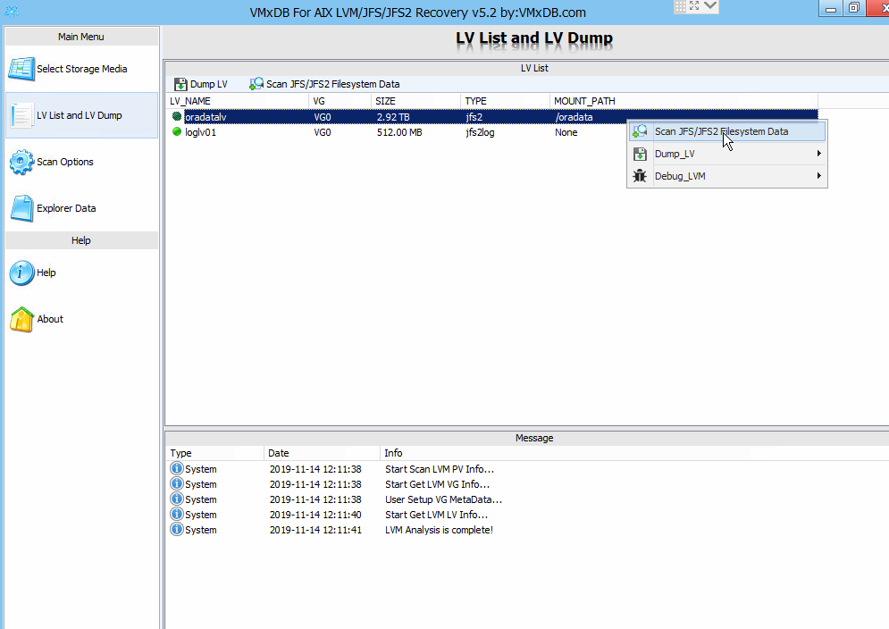Screen dimensions: 889x629
Task: Click the Date column header in Message panel
Action: (322, 453)
